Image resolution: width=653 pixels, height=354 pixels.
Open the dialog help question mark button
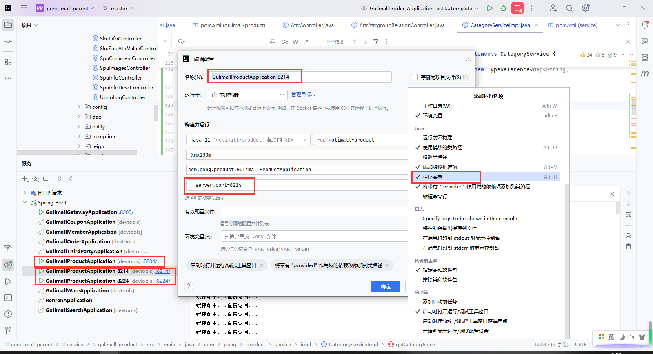tap(189, 286)
